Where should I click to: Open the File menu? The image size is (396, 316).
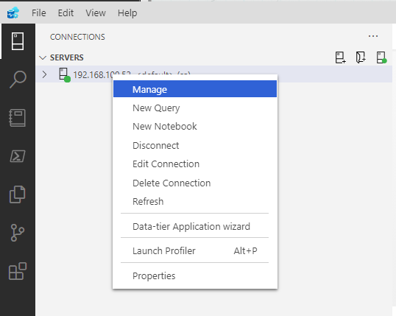38,13
